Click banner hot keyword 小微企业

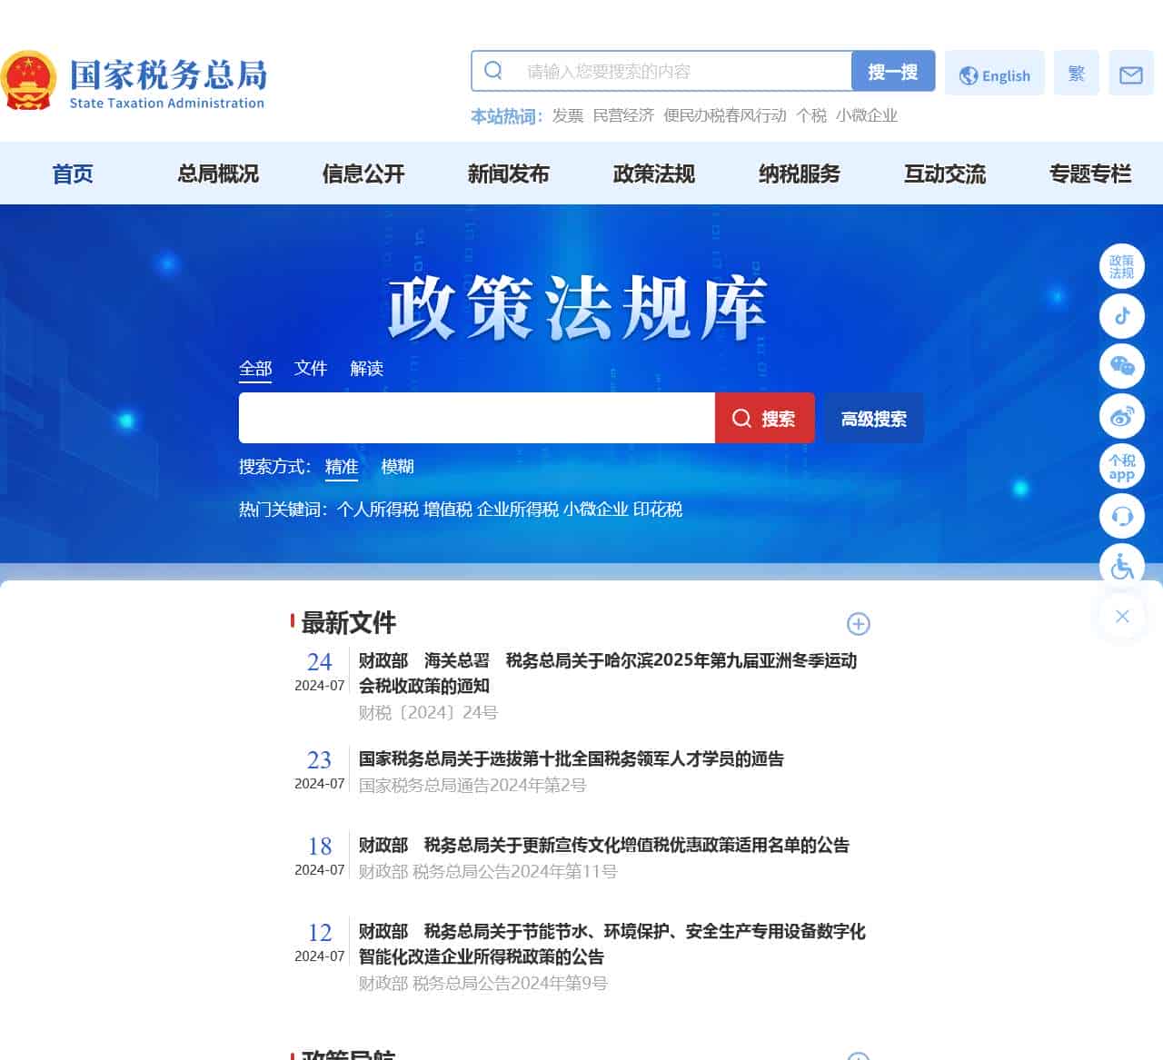pyautogui.click(x=595, y=510)
